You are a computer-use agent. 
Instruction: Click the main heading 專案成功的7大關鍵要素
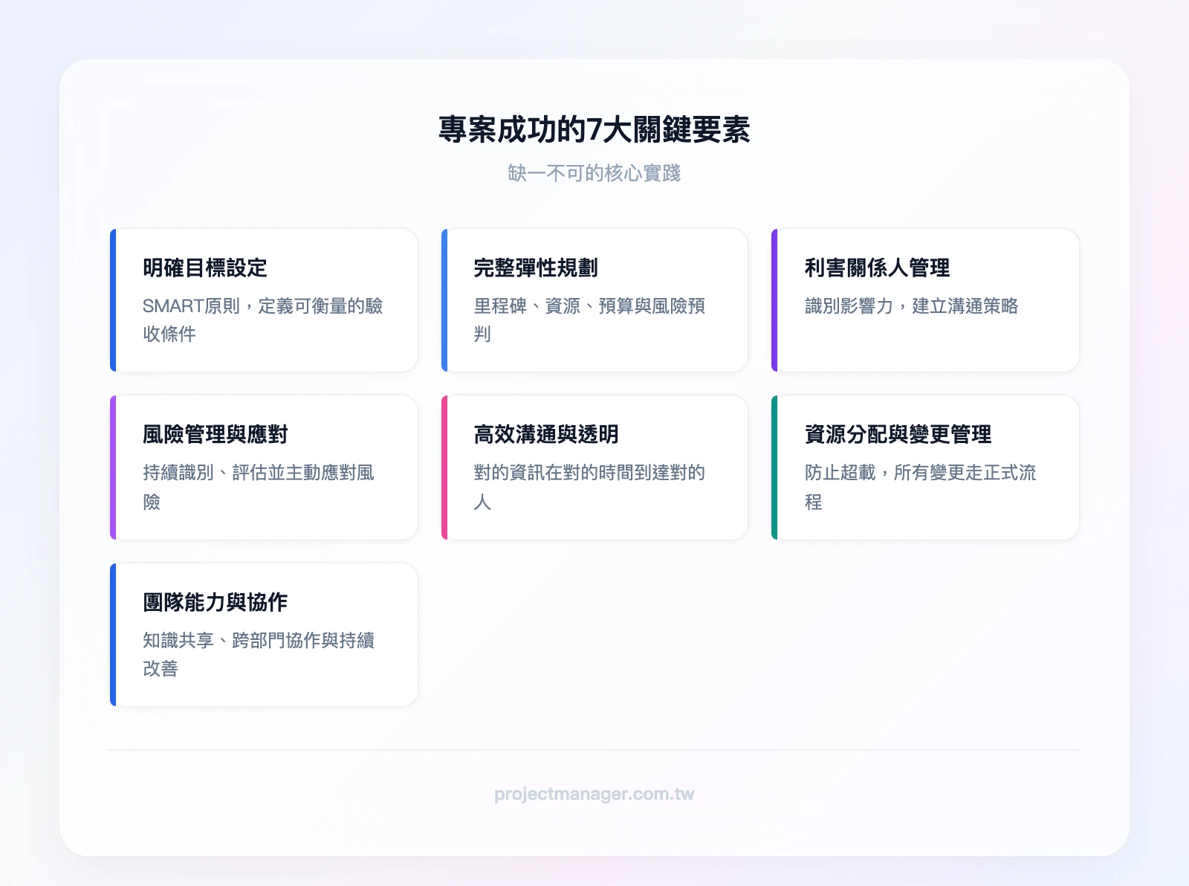pos(594,130)
